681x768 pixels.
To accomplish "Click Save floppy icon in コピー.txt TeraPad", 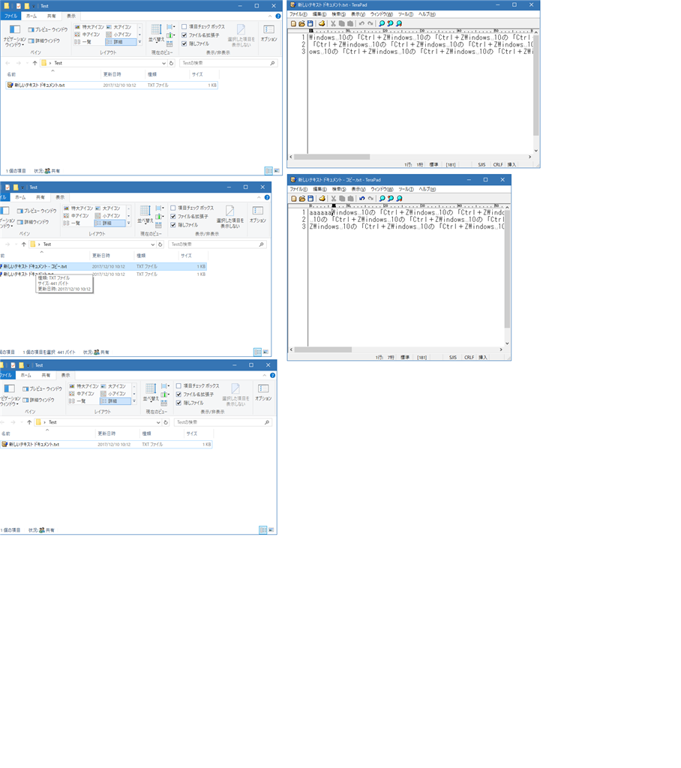I will click(310, 198).
